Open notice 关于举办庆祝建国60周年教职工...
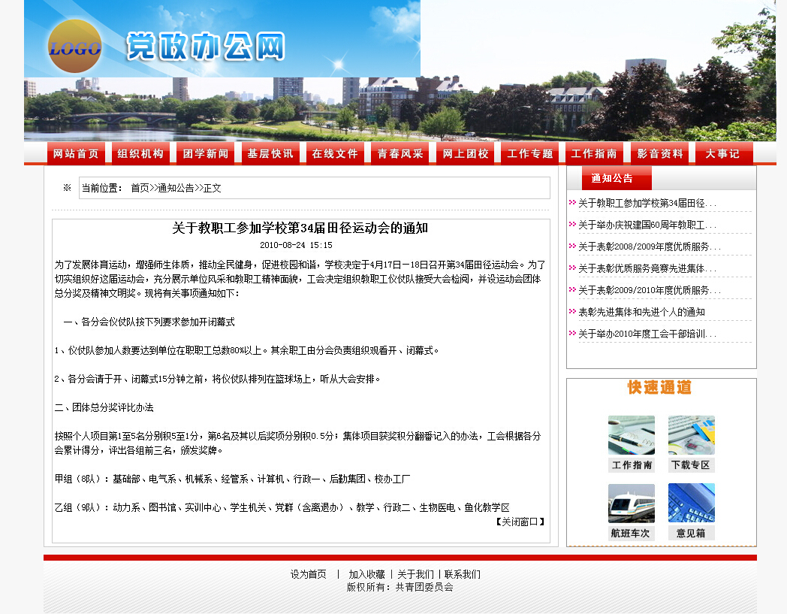Image resolution: width=787 pixels, height=614 pixels. (647, 225)
